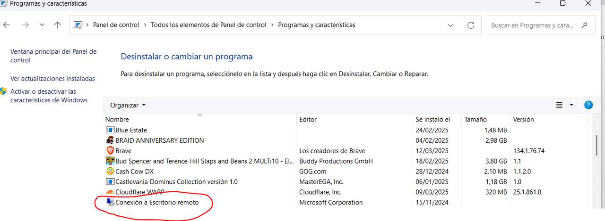Select Castlevania Dominus Collection versión 1.0
Screen dimensions: 605x221
coord(177,182)
